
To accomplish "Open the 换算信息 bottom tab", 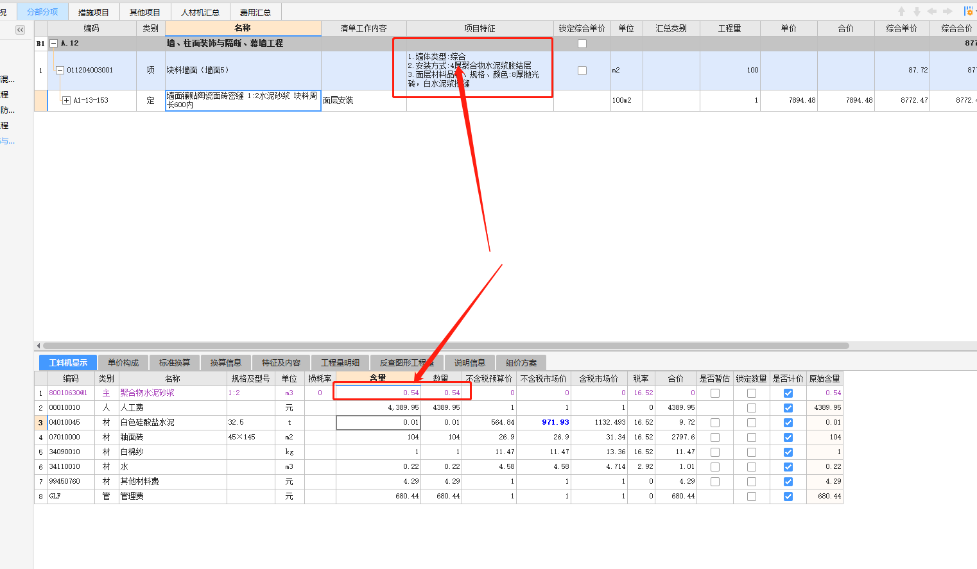I will pos(226,363).
